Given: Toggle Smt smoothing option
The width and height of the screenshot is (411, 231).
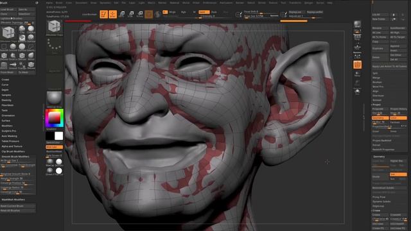Looking at the screenshot, I should coord(398,175).
